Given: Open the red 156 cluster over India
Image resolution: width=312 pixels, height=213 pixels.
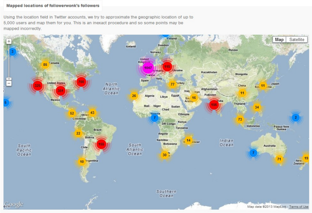Looking at the screenshot, I should tap(214, 105).
